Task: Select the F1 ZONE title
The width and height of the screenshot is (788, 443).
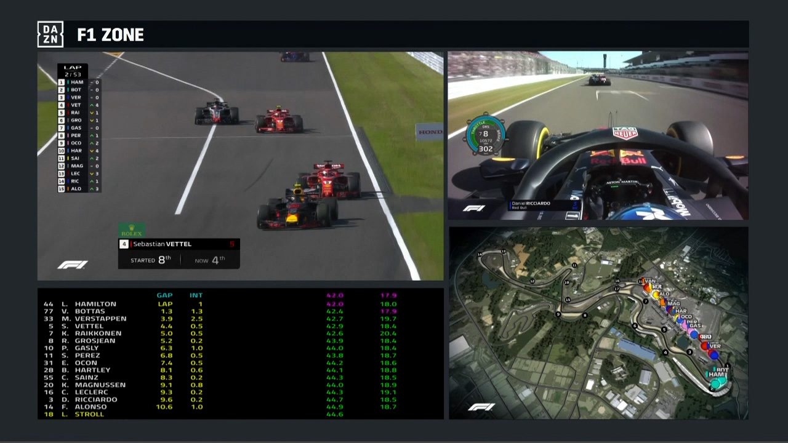Action: (110, 35)
